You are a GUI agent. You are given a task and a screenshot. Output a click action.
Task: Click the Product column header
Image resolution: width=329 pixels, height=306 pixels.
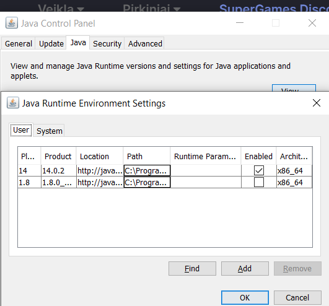(58, 156)
